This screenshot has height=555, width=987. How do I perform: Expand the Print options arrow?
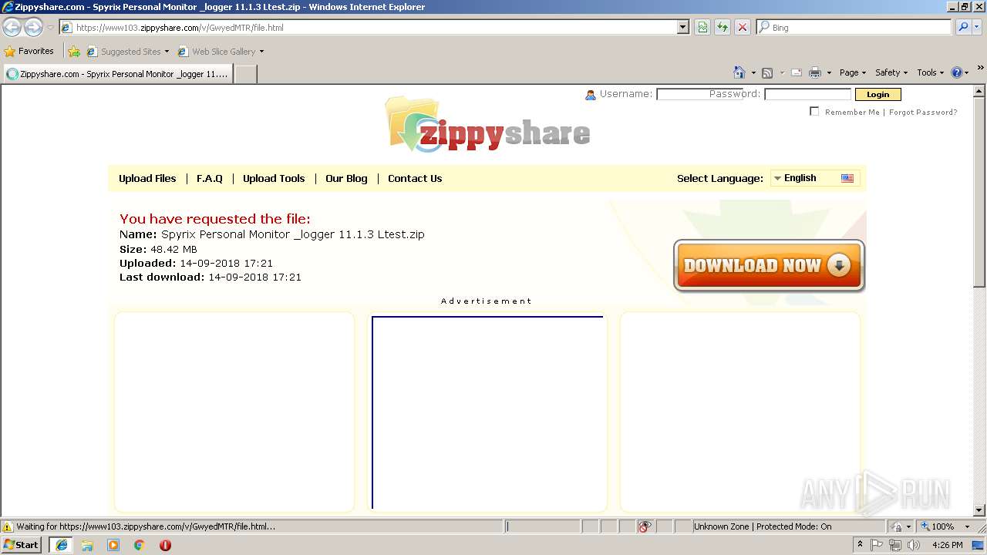click(x=829, y=72)
